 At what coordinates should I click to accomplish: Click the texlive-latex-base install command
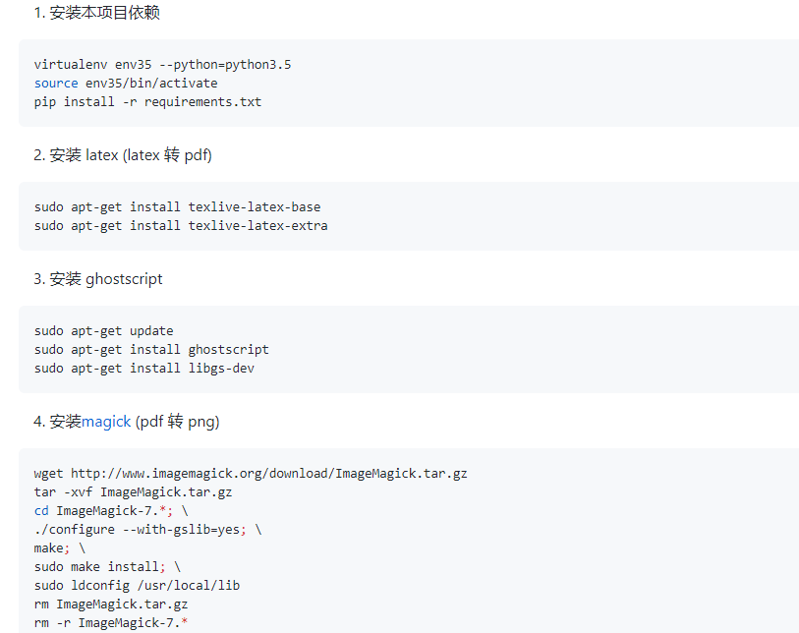(x=177, y=207)
